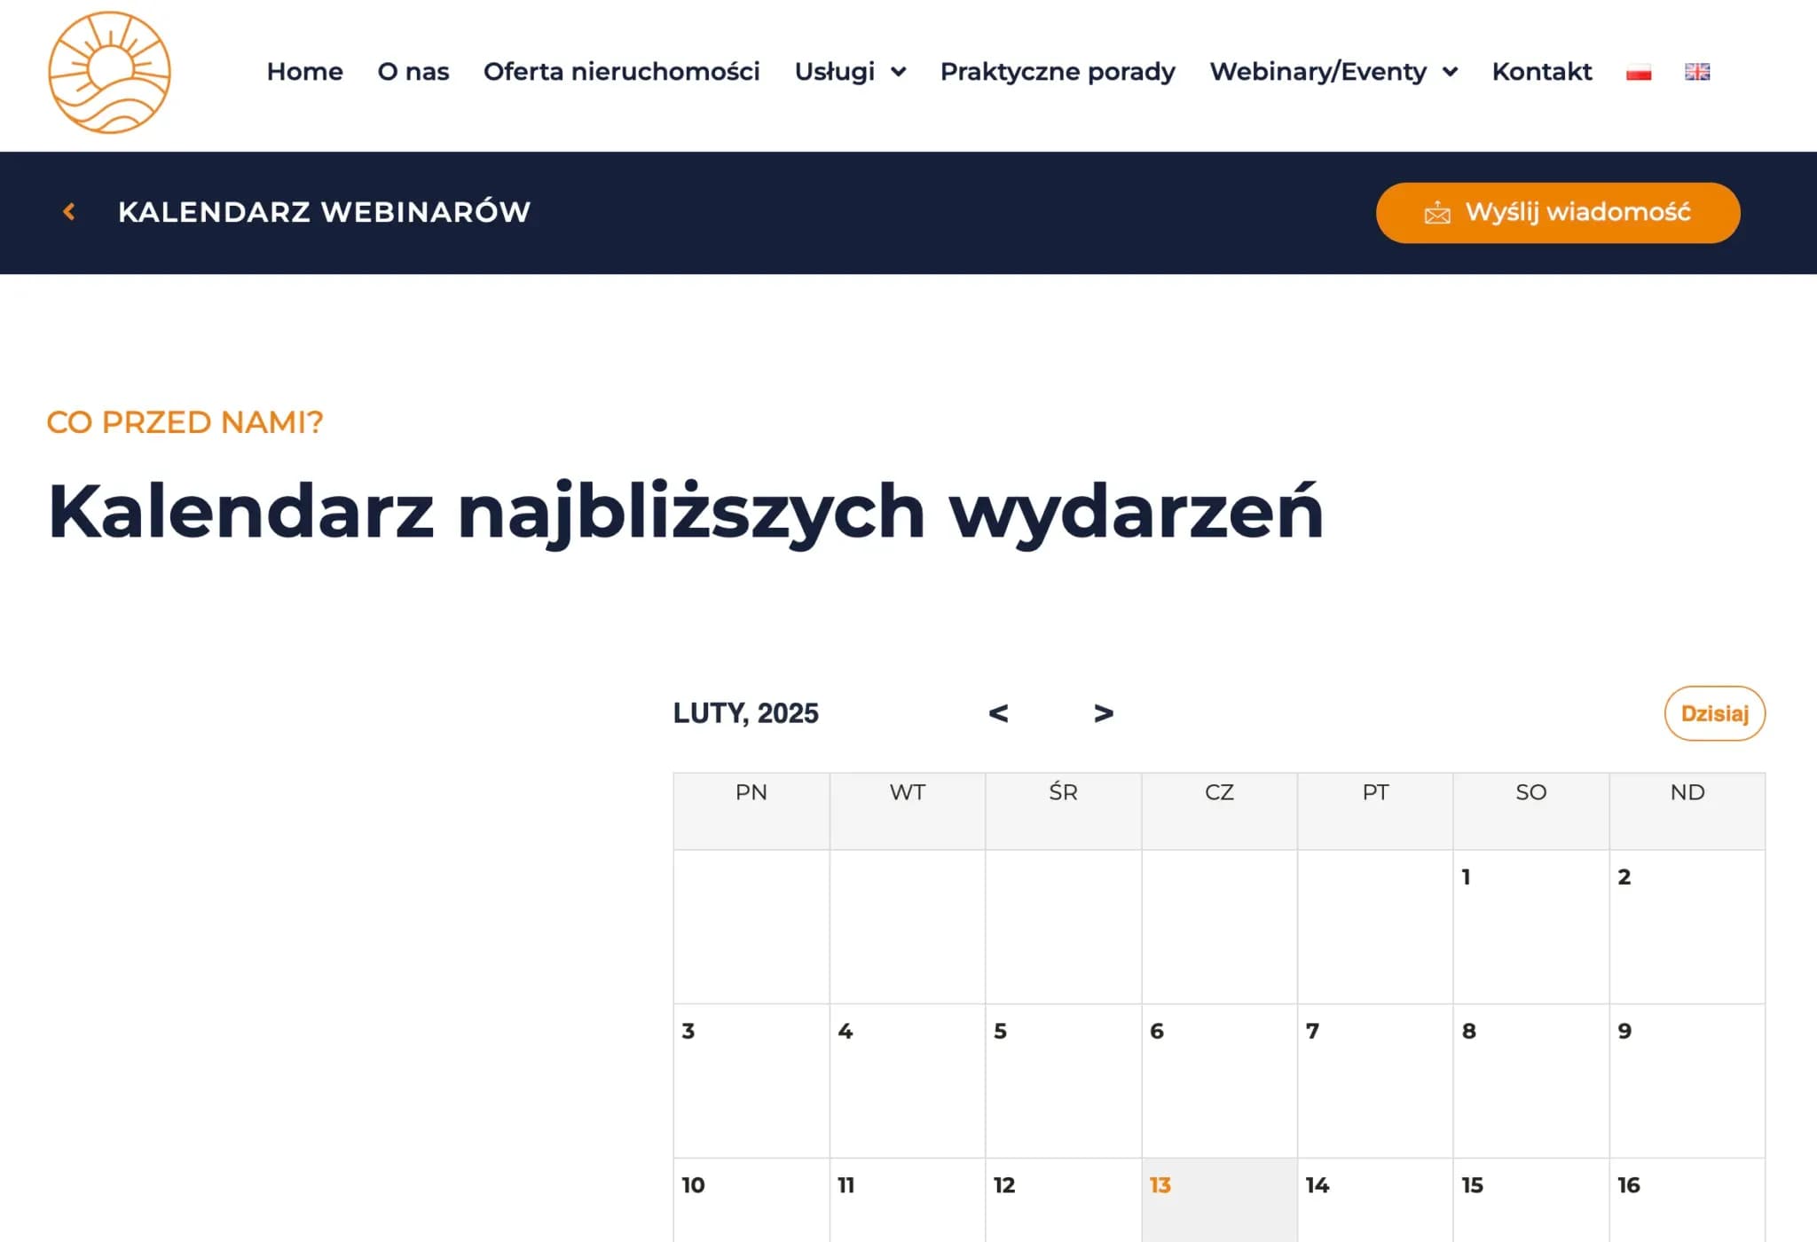Open the Home menu item
Viewport: 1817px width, 1242px height.
(304, 71)
